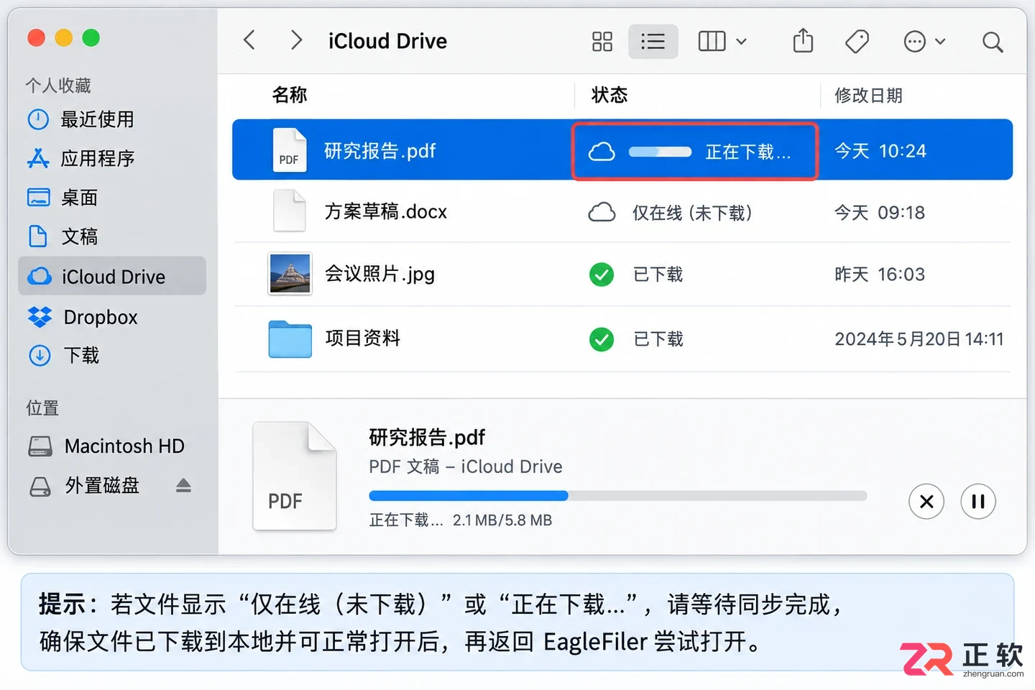Image resolution: width=1035 pixels, height=690 pixels.
Task: Select 桌面 in the sidebar
Action: [x=63, y=198]
